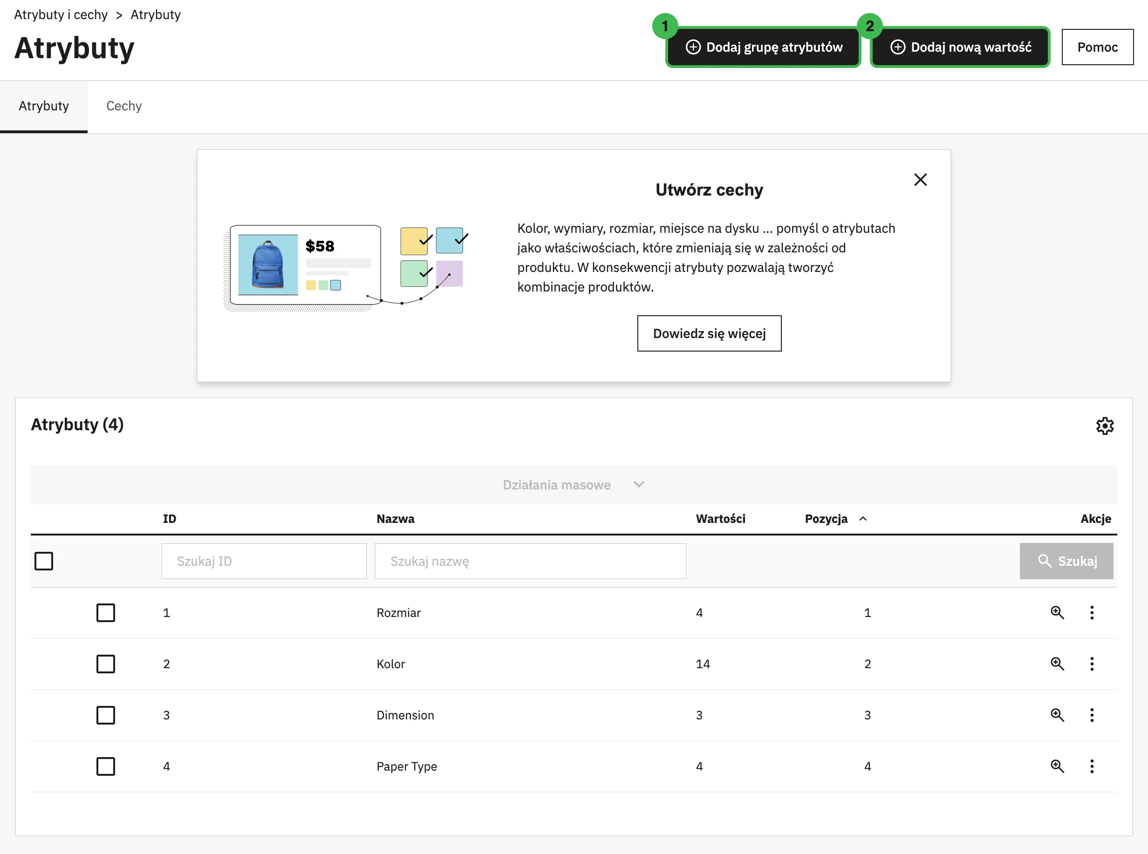View values of the Rozmiar attribute
This screenshot has width=1148, height=854.
(1057, 613)
